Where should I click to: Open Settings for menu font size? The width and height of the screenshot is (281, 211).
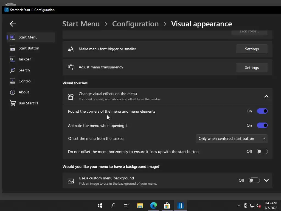click(x=252, y=49)
